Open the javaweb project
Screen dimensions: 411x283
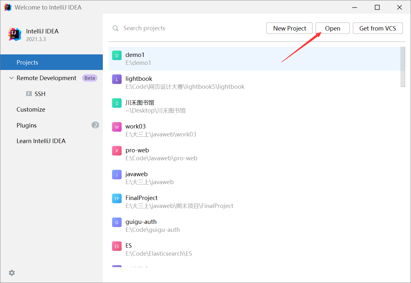tap(254, 178)
